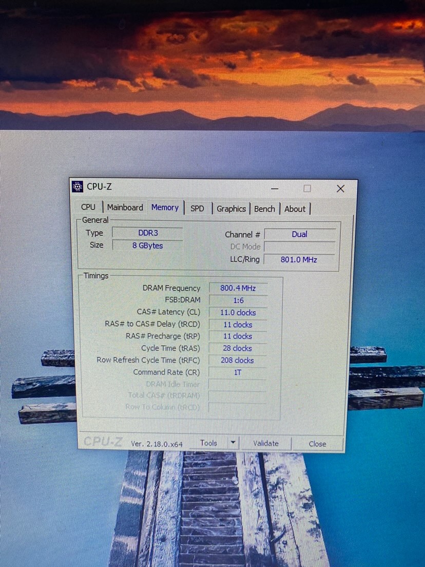425x567 pixels.
Task: Click the tRP 11 clocks value
Action: coord(238,336)
